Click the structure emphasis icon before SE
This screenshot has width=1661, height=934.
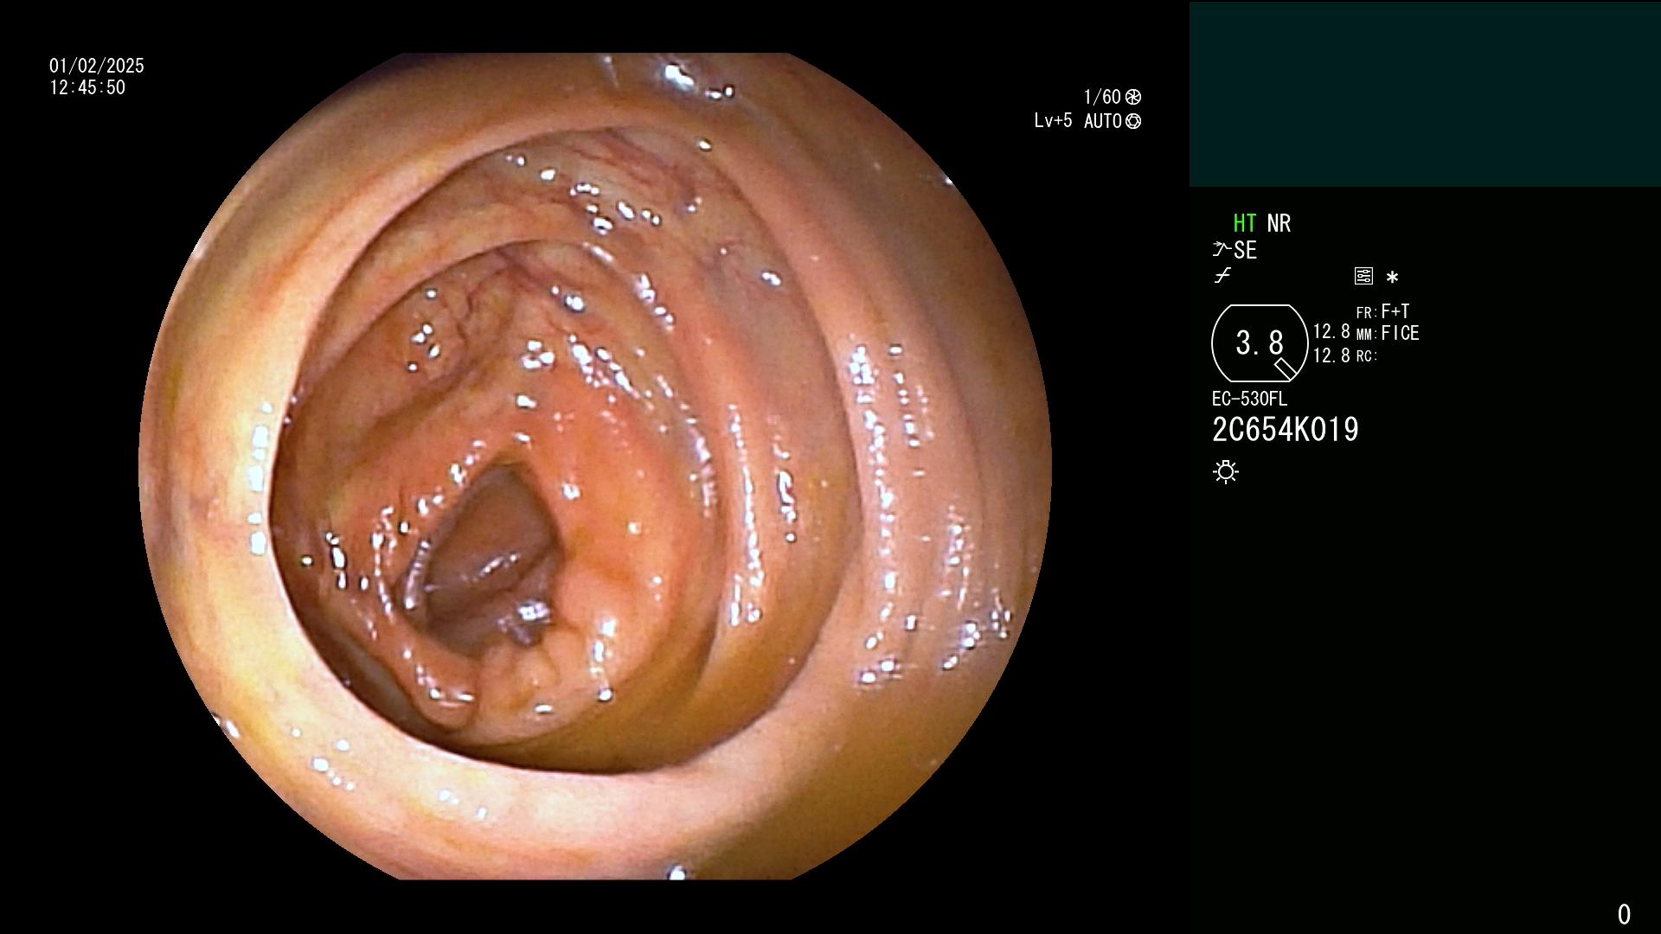(1222, 250)
